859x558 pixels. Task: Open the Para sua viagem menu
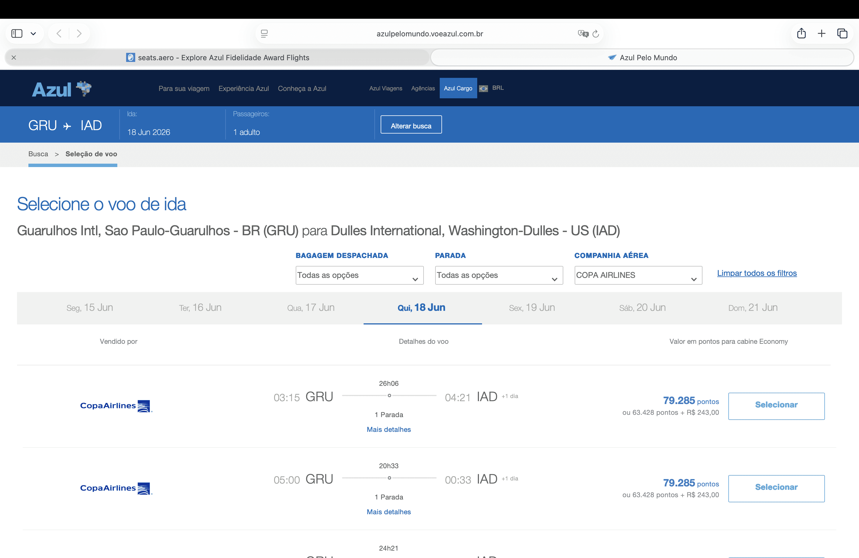[184, 88]
